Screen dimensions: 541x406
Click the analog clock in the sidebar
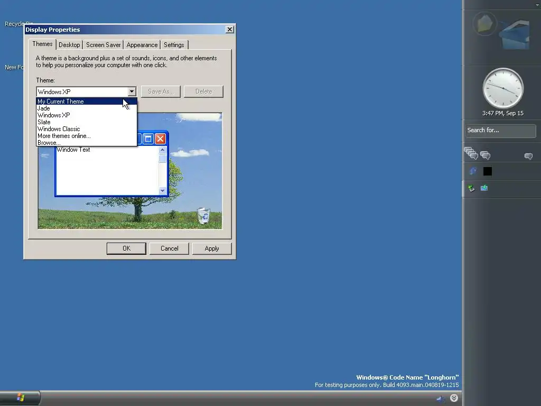tap(503, 88)
